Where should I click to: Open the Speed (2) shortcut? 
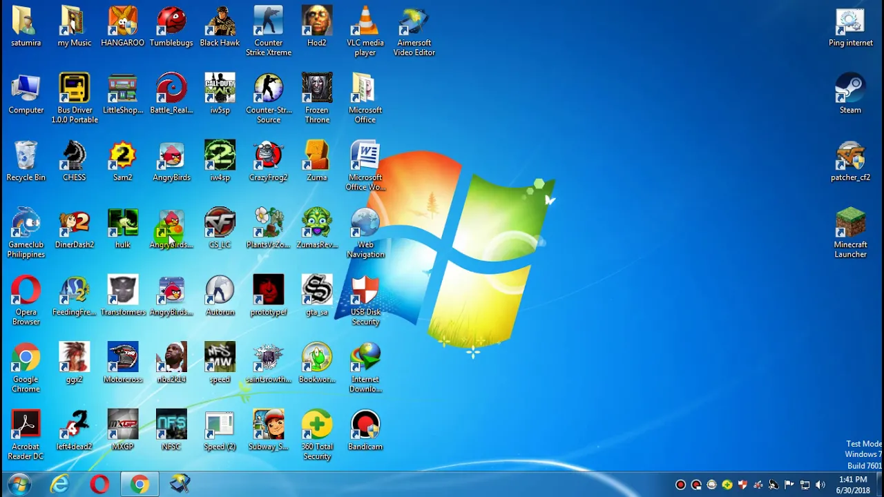[220, 430]
